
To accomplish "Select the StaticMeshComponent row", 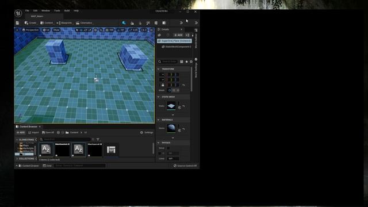I will [176, 47].
